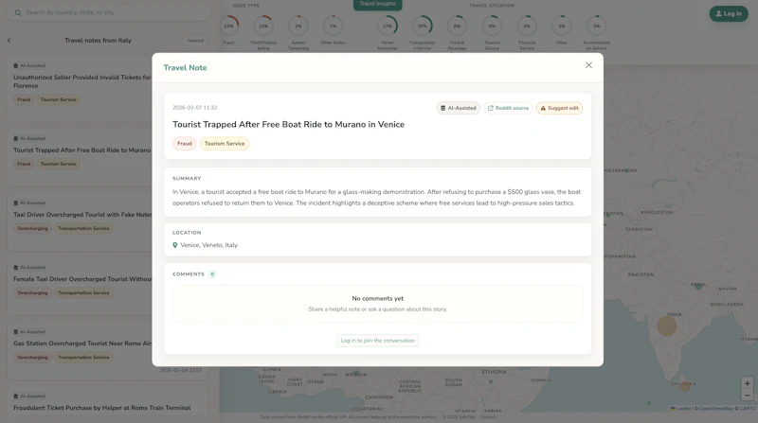The image size is (758, 423).
Task: Select the Food & Beverage 8% circle
Action: 457,26
